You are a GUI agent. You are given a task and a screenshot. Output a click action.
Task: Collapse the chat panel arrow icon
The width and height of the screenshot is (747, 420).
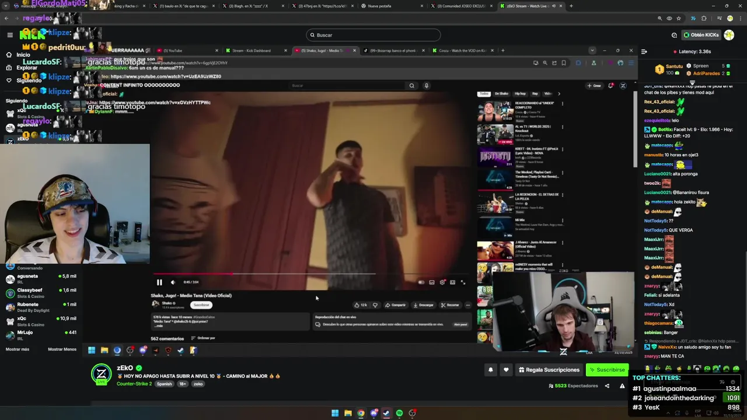[644, 51]
